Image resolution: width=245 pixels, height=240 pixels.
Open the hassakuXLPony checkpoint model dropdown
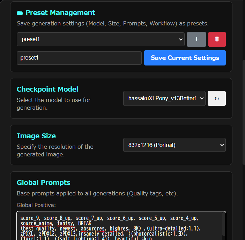click(164, 98)
